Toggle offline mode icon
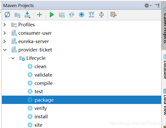This screenshot has height=128, width=166. pyautogui.click(x=72, y=15)
